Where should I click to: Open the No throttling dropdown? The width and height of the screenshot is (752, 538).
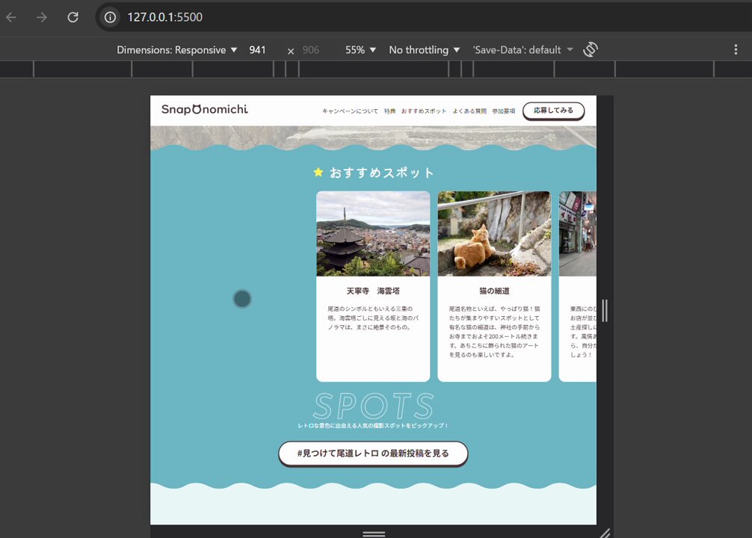[x=423, y=49]
